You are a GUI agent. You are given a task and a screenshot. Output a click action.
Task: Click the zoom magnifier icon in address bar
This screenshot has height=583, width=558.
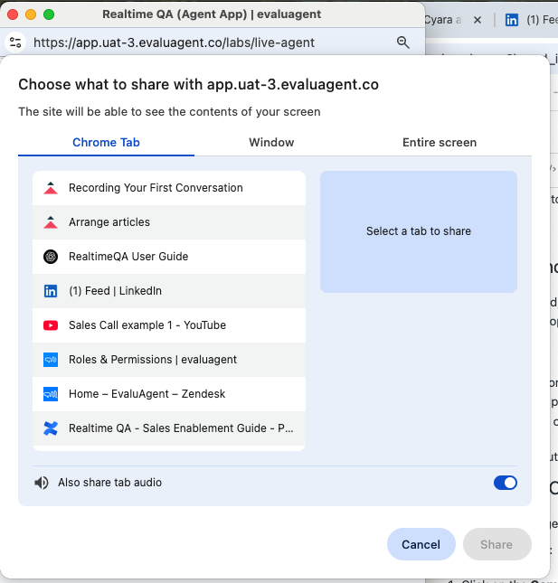click(402, 42)
